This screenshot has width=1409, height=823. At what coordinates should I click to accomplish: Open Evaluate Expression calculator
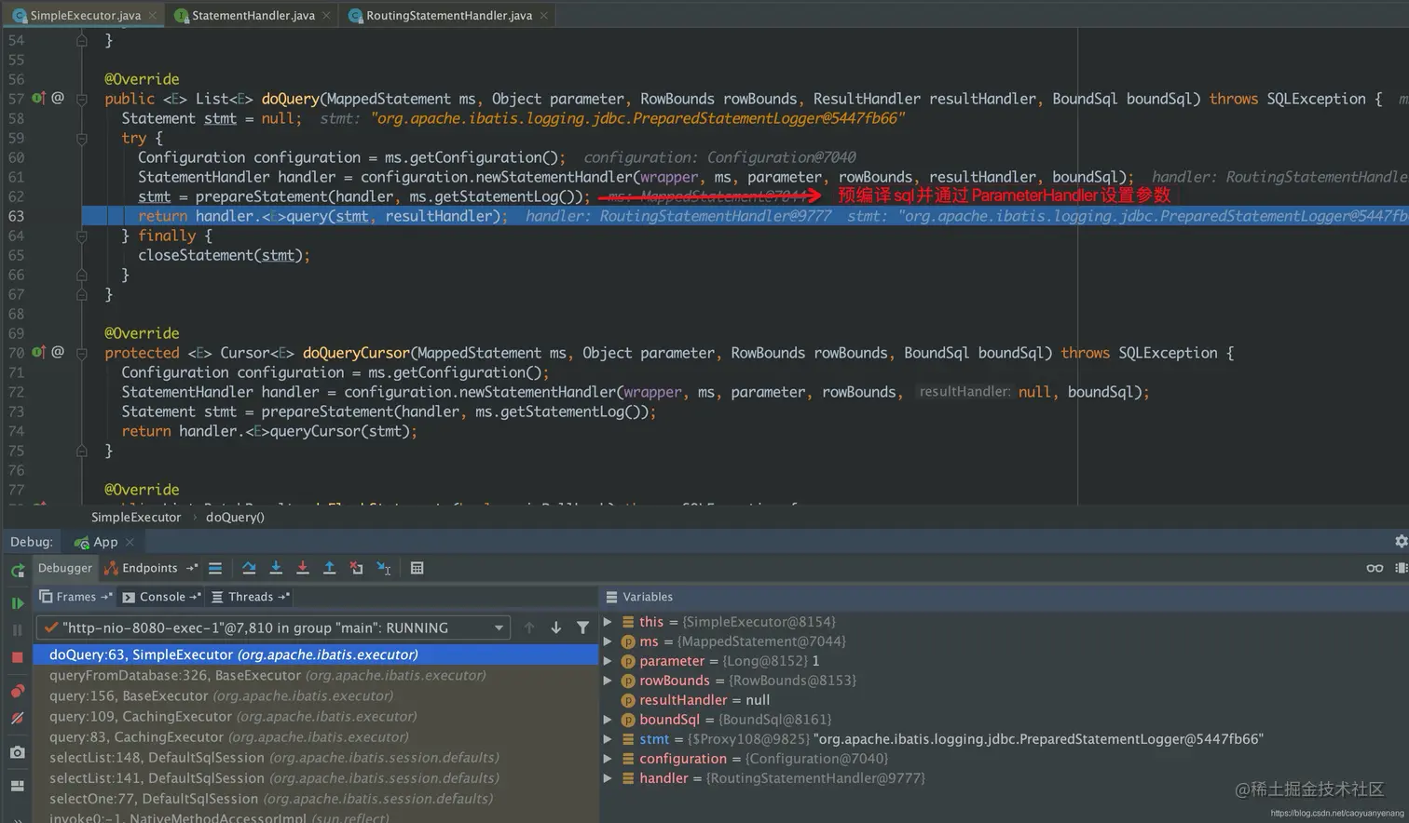coord(417,568)
